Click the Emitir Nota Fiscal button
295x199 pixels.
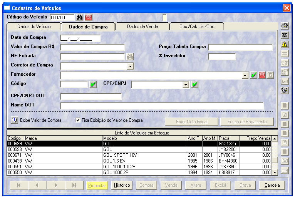(191, 122)
